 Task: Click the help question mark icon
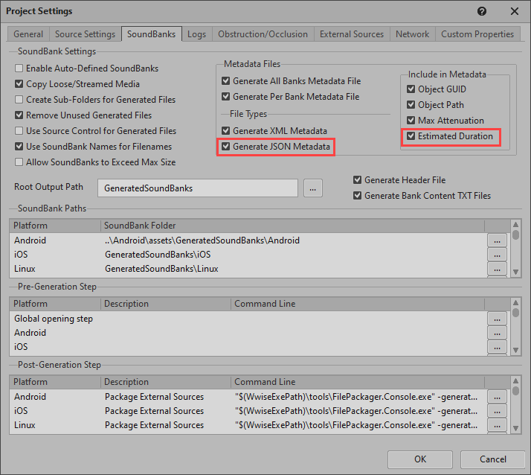click(x=482, y=12)
